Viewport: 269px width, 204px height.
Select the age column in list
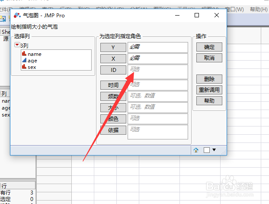pos(32,61)
